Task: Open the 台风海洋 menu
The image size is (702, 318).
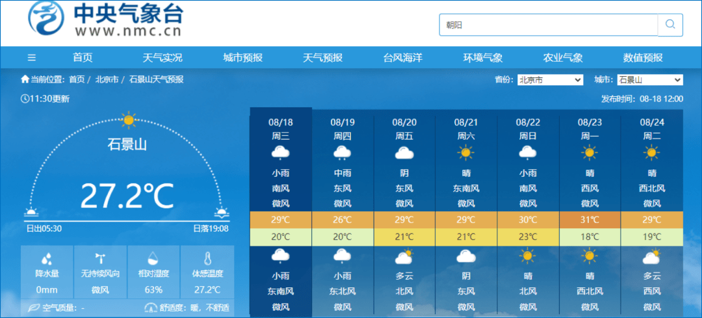Action: coord(402,57)
